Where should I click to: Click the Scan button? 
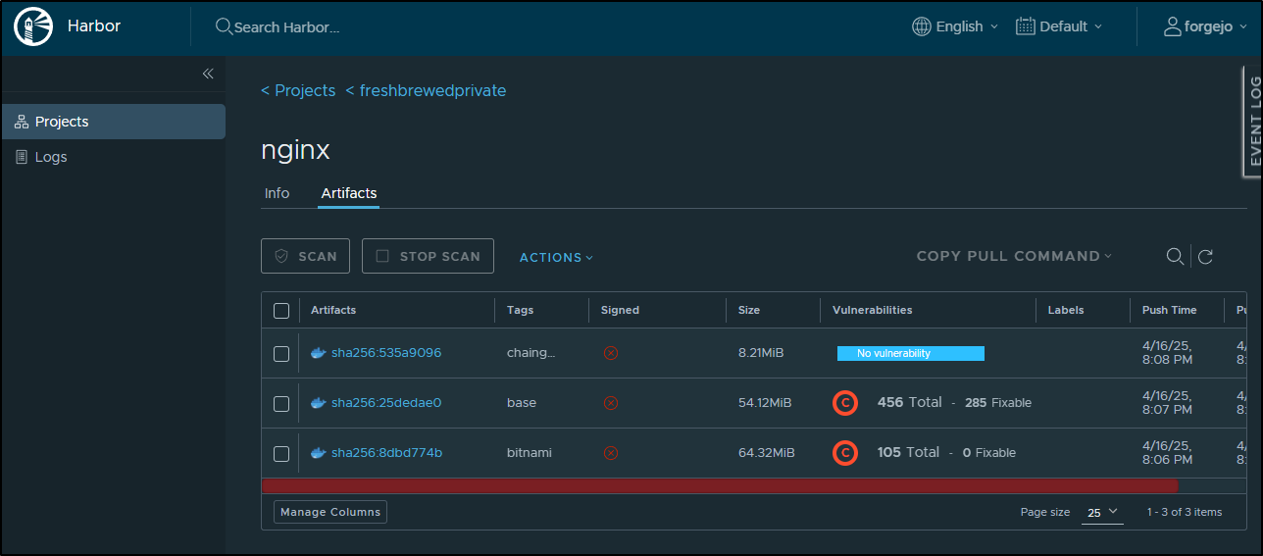(305, 256)
